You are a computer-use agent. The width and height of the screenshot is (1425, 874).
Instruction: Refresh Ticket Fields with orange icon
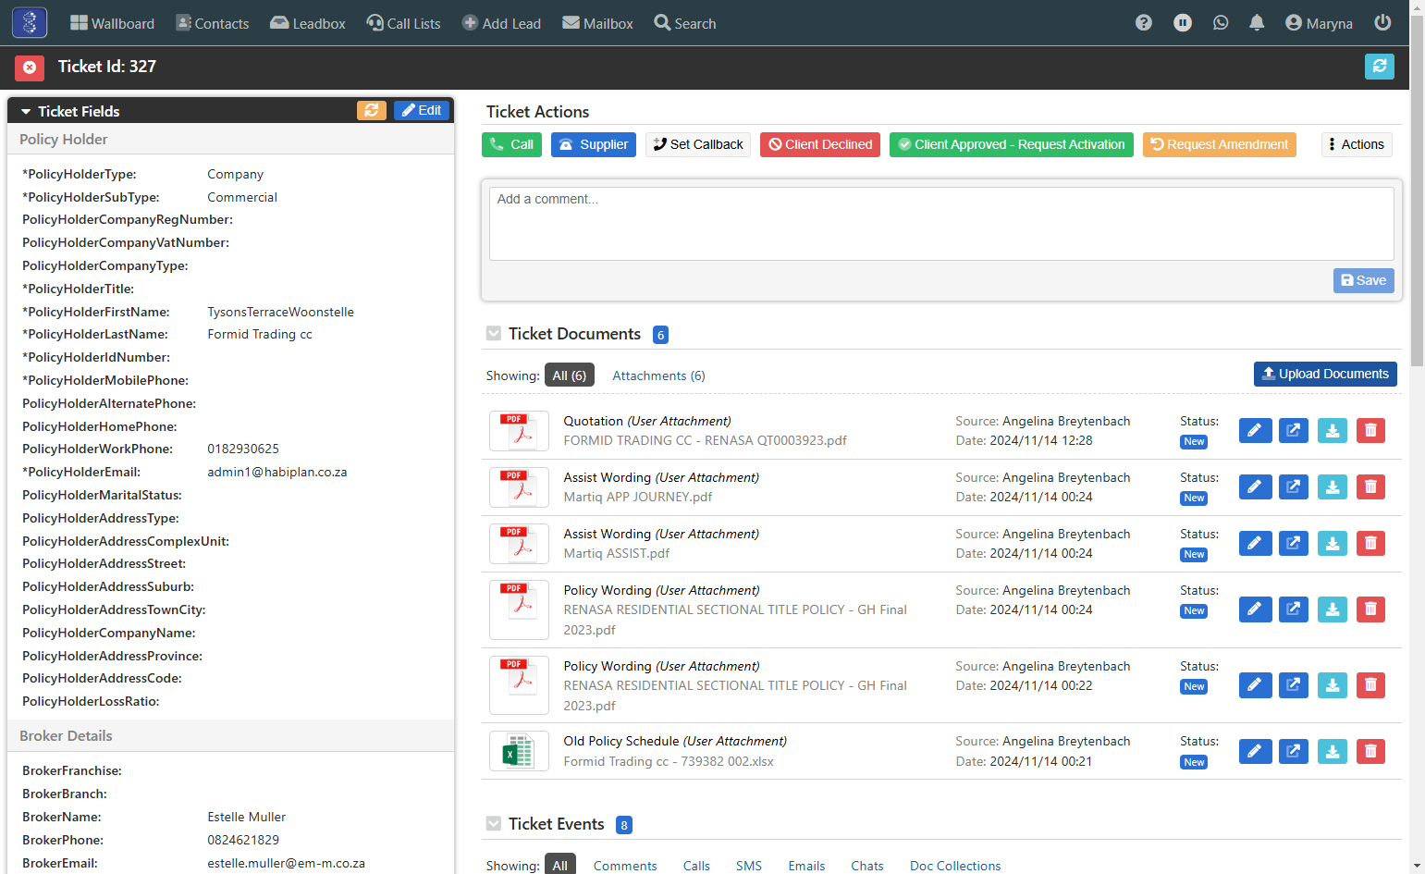pos(372,110)
